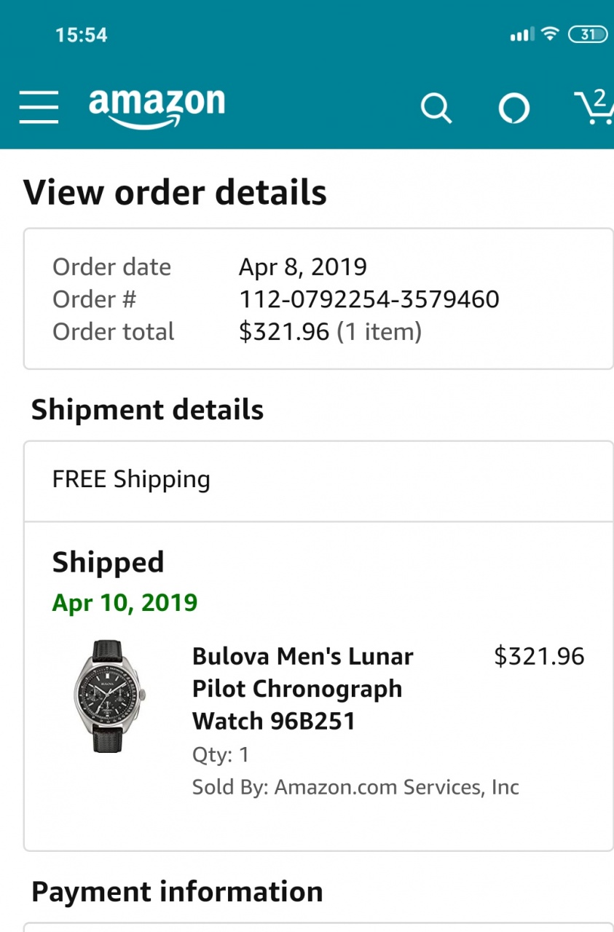The width and height of the screenshot is (614, 932).
Task: Tap the status bar clock
Action: coord(81,34)
